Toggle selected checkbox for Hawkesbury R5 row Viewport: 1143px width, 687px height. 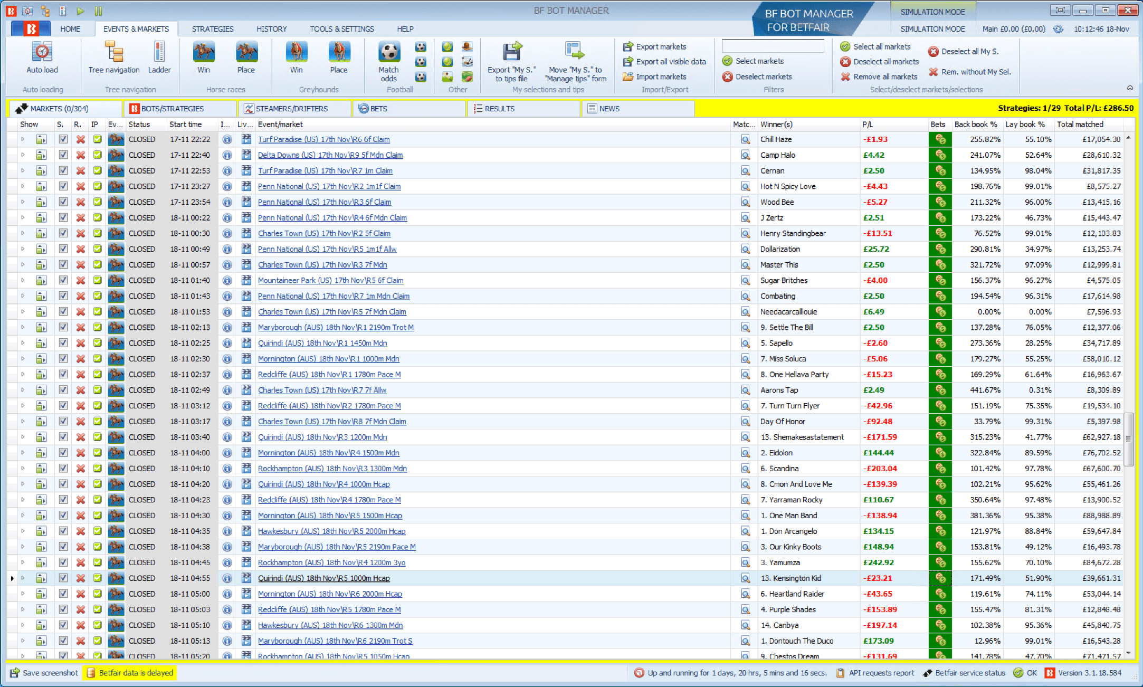pos(63,531)
